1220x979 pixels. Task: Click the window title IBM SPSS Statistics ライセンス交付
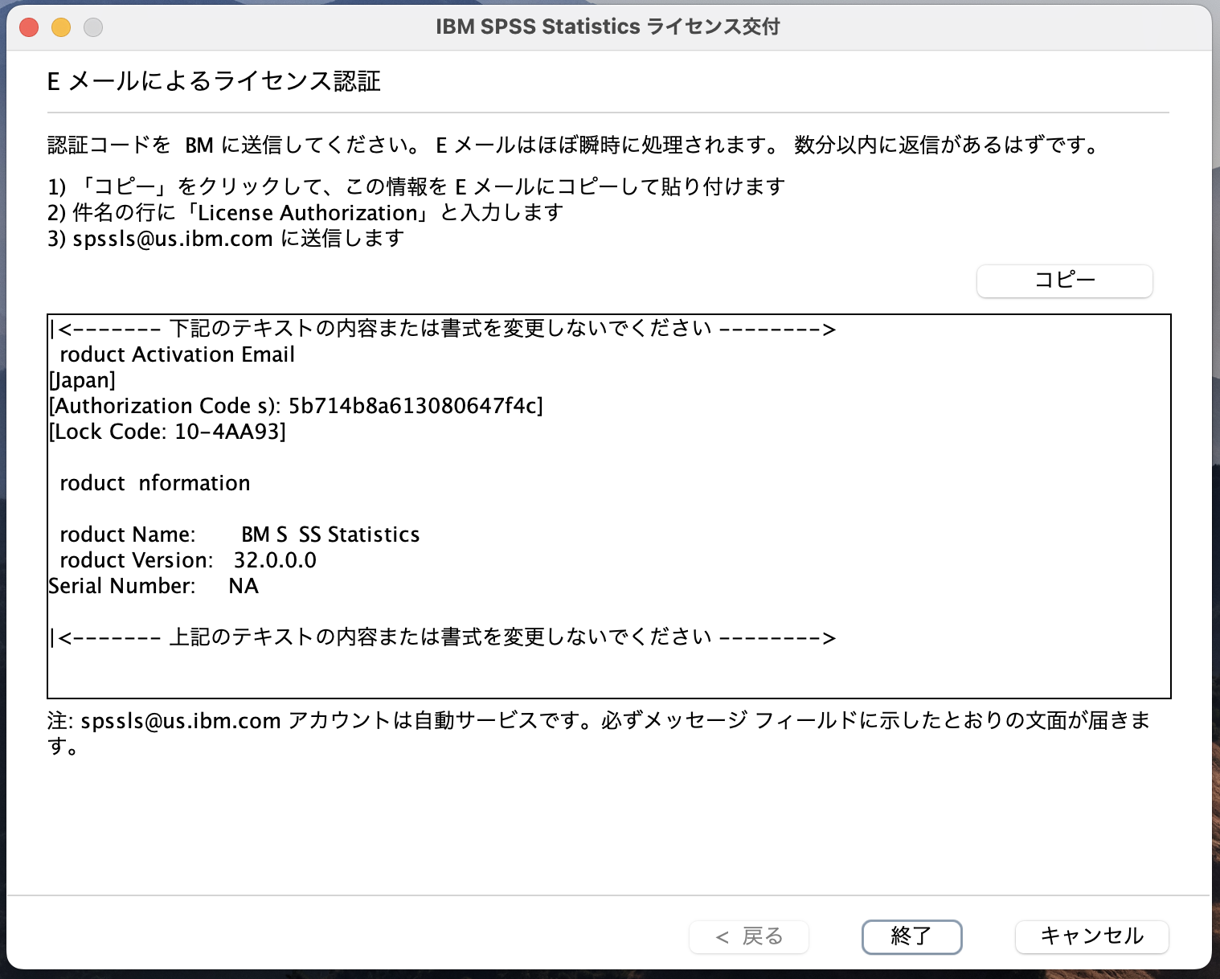[x=608, y=27]
